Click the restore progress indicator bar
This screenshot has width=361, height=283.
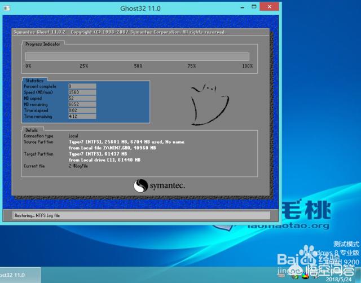137,56
